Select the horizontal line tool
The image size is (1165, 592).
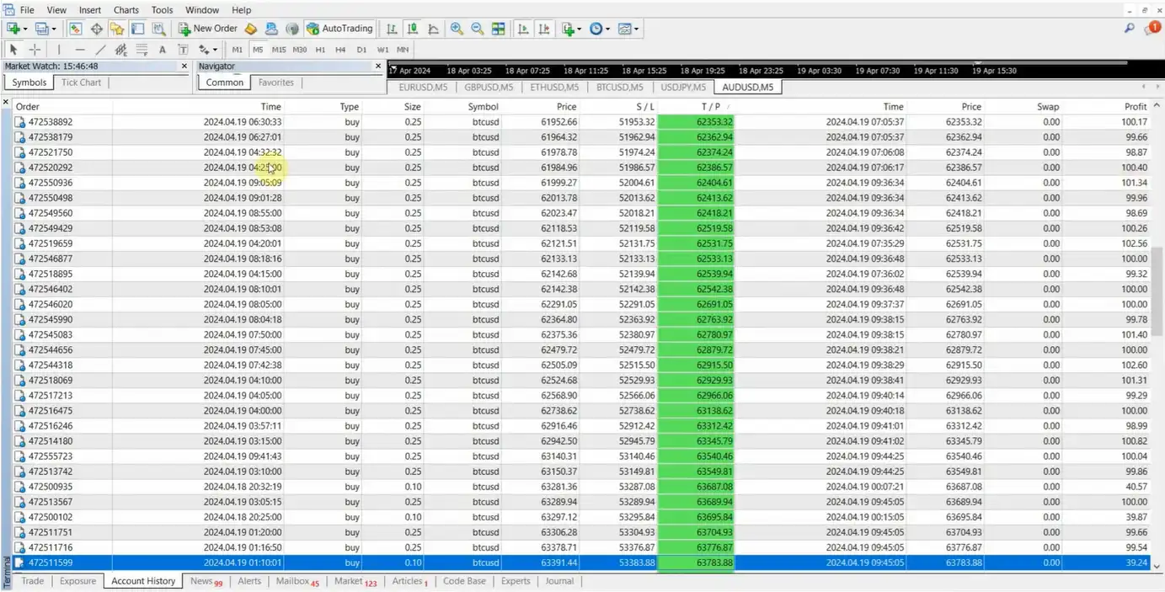pyautogui.click(x=80, y=50)
